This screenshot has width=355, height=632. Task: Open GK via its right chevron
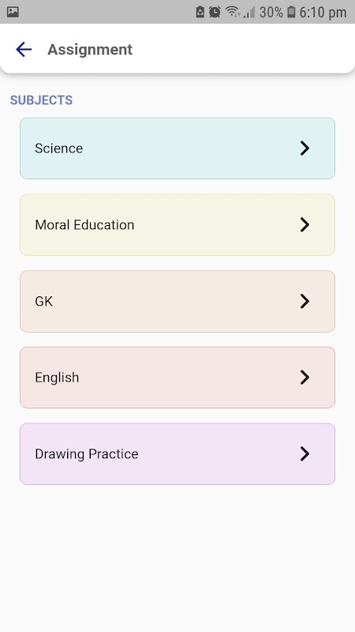(305, 301)
